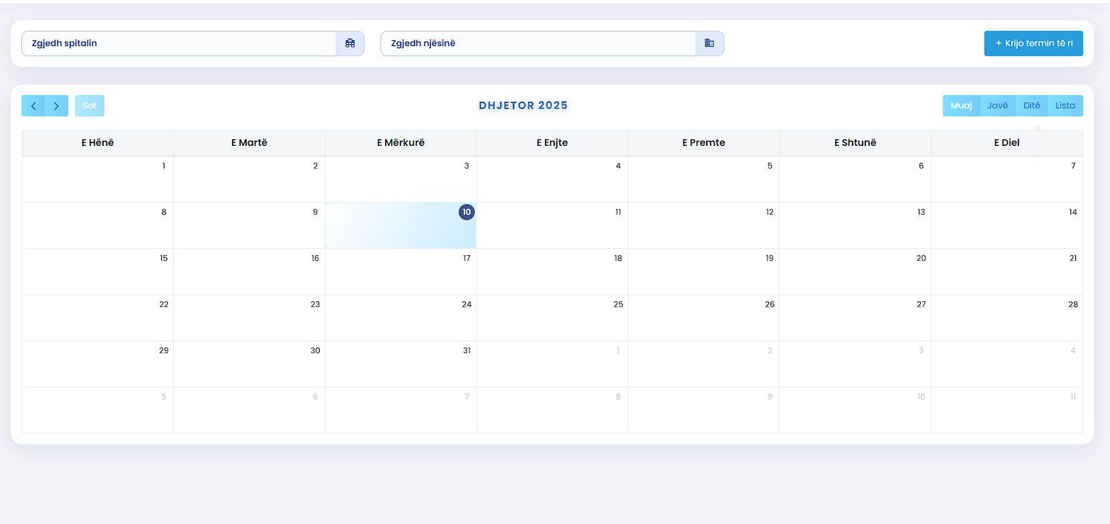The height and width of the screenshot is (524, 1110).
Task: Open the Zgjedh njësinë dropdown
Action: point(538,43)
